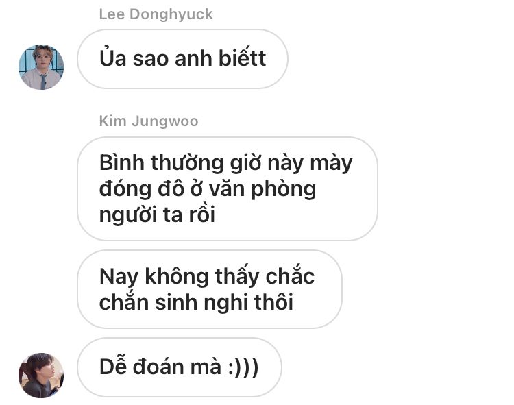The height and width of the screenshot is (405, 514).
Task: Tap 'đóng đô' text in second bubble
Action: [x=142, y=189]
